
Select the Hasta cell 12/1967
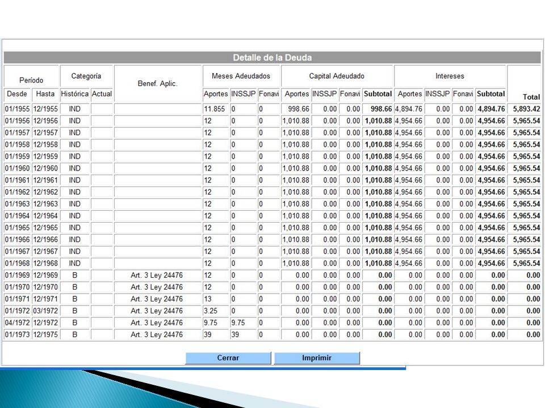point(45,251)
